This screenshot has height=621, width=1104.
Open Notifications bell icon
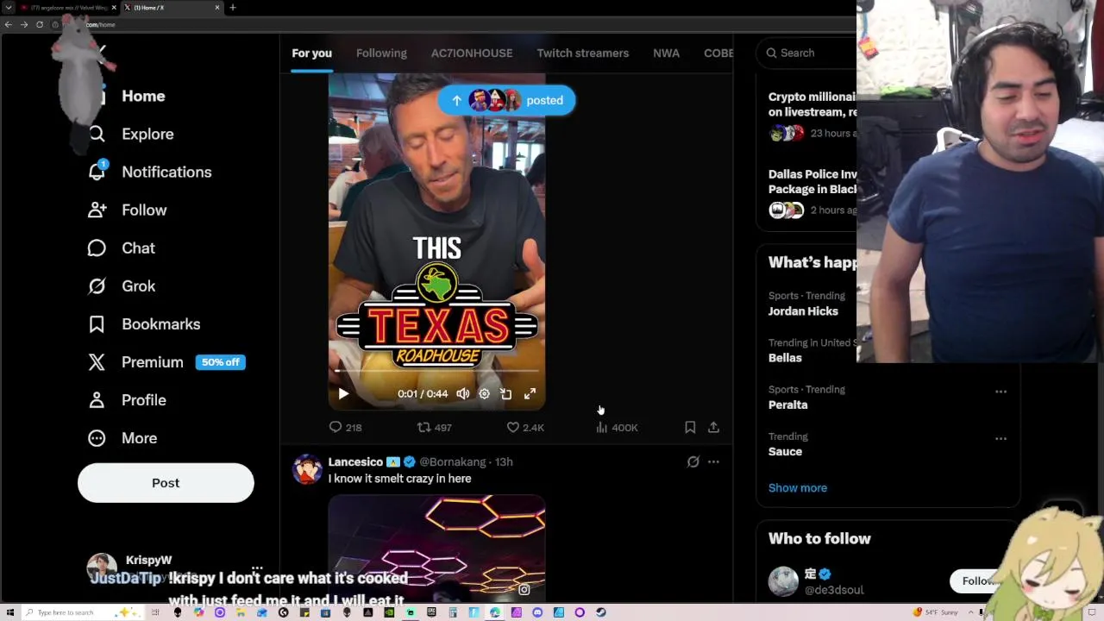coord(97,172)
